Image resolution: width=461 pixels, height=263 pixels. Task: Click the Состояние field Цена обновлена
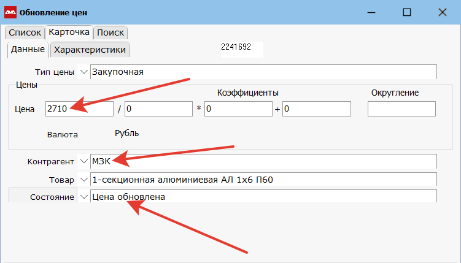click(x=263, y=197)
